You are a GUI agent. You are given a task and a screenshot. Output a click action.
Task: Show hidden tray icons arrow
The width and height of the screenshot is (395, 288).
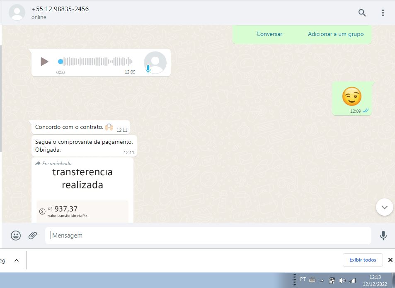(x=322, y=281)
